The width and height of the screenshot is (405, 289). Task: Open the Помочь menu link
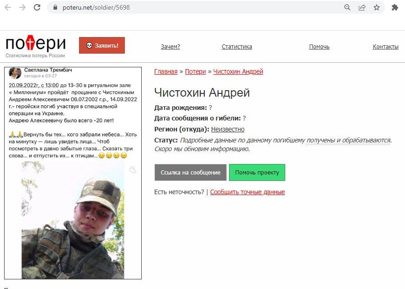319,47
